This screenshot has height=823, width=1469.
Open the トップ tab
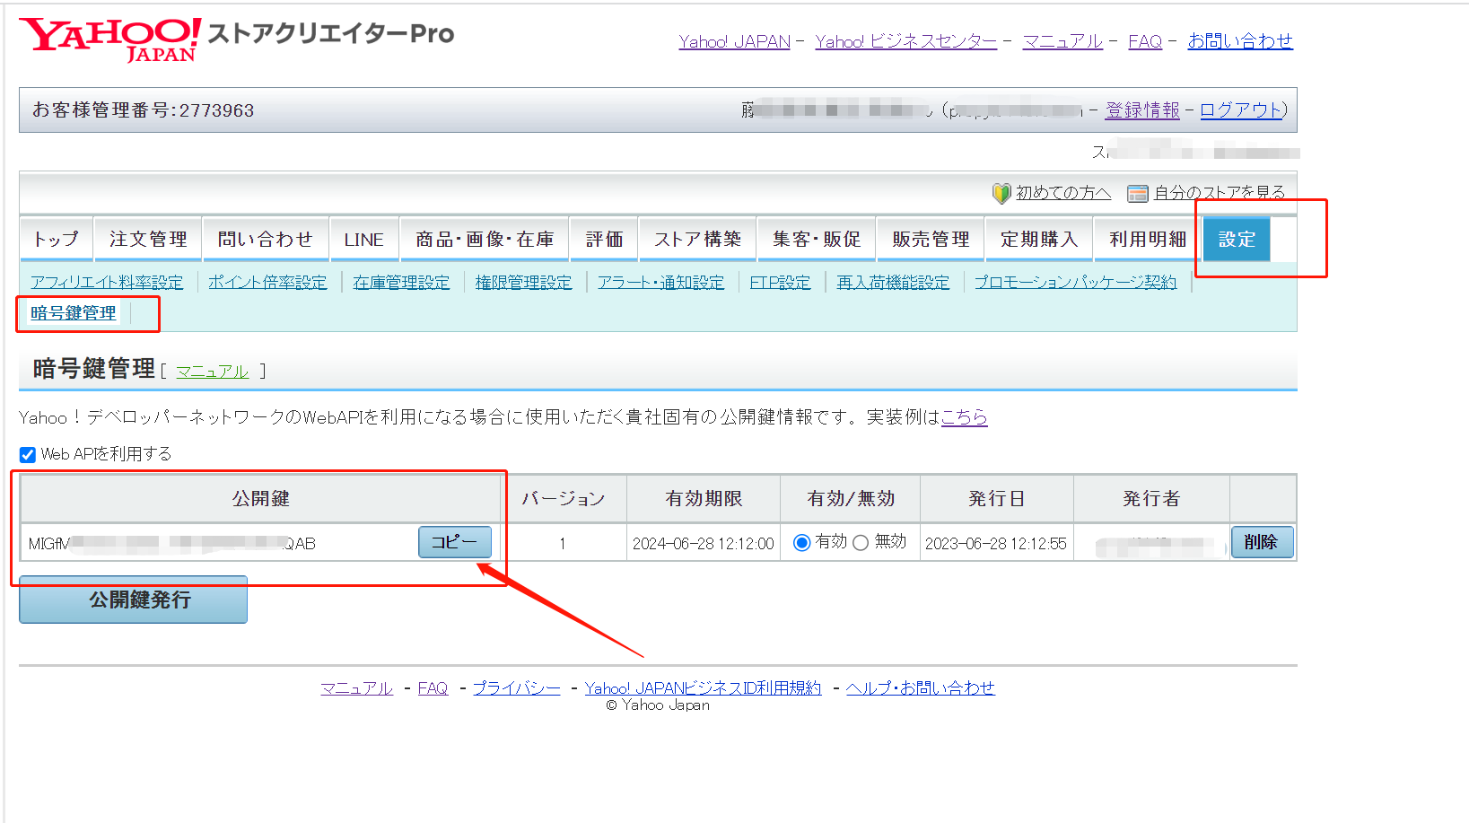[x=57, y=239]
